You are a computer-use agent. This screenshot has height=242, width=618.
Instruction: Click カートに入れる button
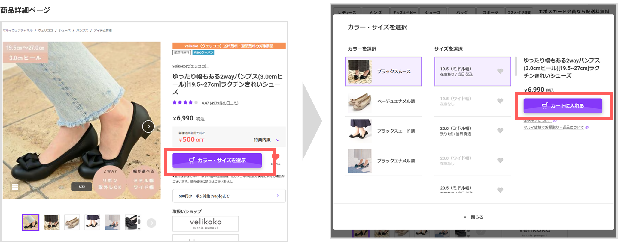pyautogui.click(x=563, y=105)
